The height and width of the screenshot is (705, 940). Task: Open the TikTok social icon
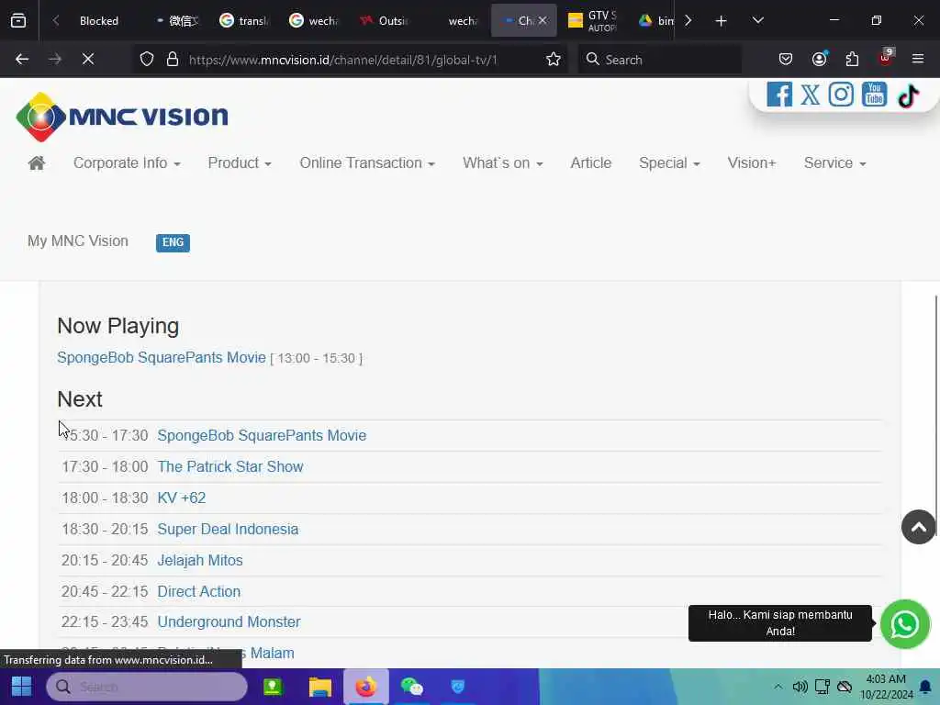[x=908, y=95]
